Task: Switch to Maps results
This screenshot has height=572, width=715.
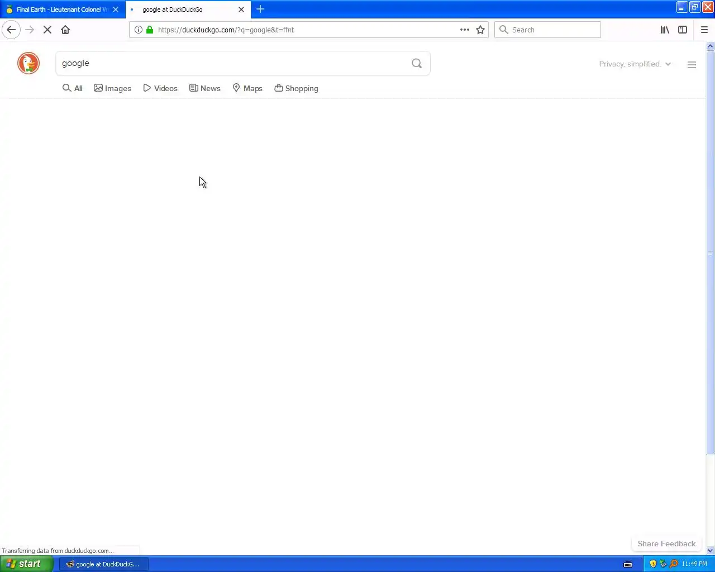Action: (247, 88)
